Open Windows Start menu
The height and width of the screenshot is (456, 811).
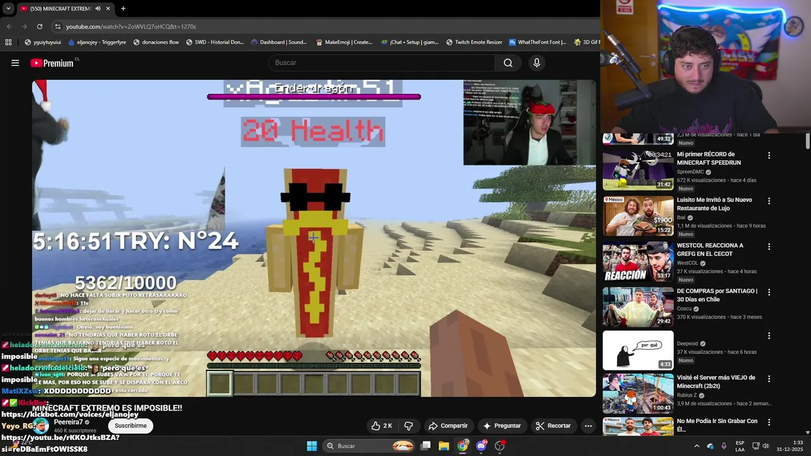[x=312, y=446]
